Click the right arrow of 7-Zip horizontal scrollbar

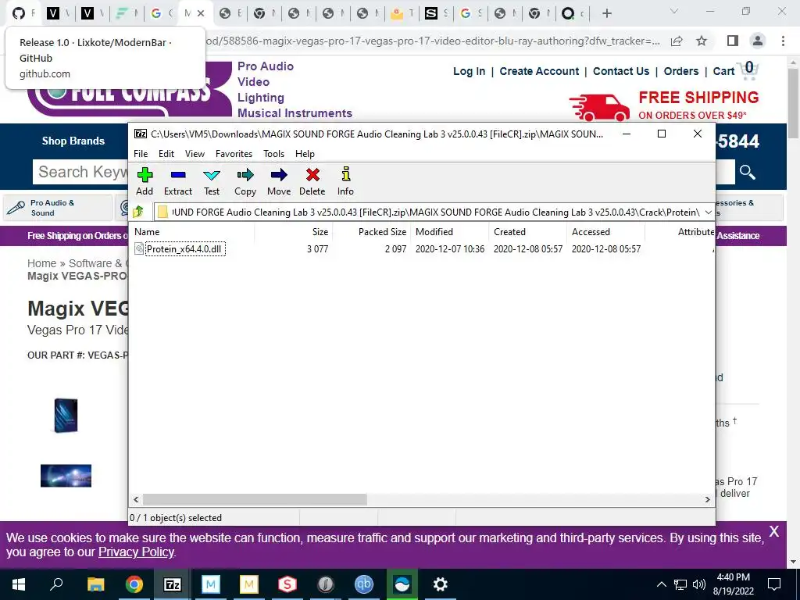tap(707, 499)
